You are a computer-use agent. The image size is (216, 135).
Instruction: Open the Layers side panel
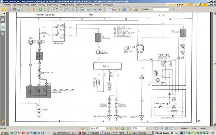point(2,34)
